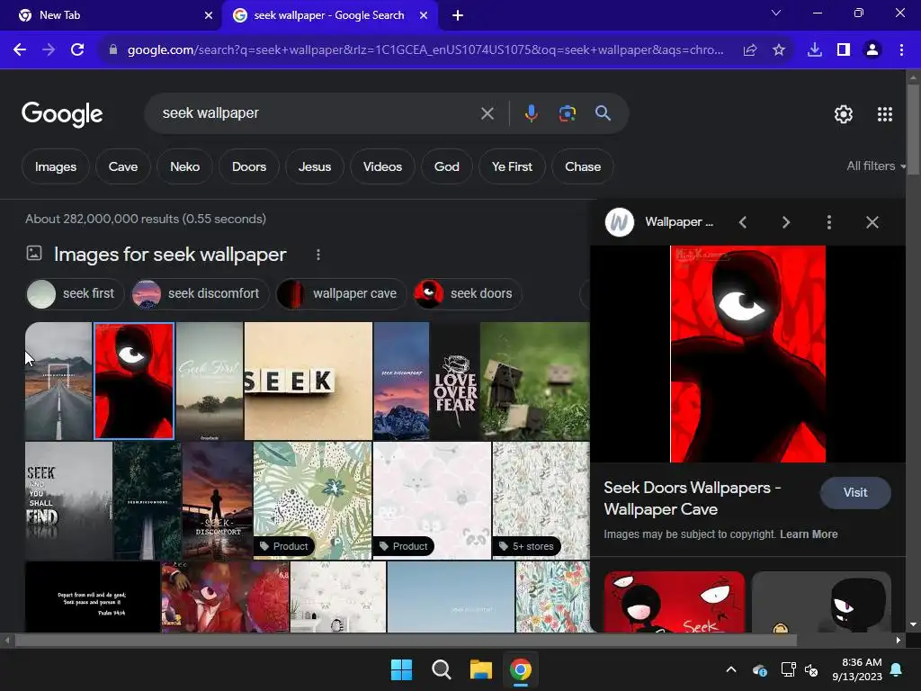Select the Ye First filter chip
Screen dimensions: 921x691
[x=512, y=166]
